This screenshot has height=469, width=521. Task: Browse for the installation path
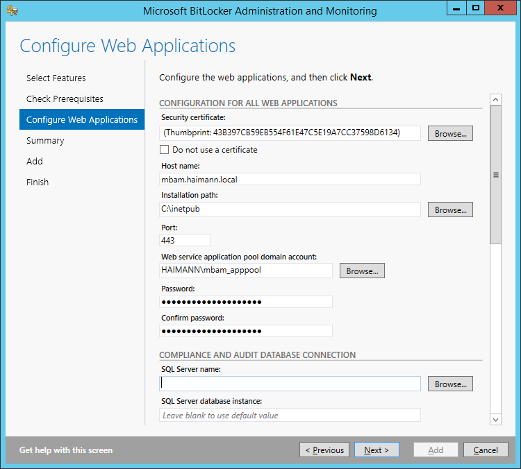click(x=450, y=210)
